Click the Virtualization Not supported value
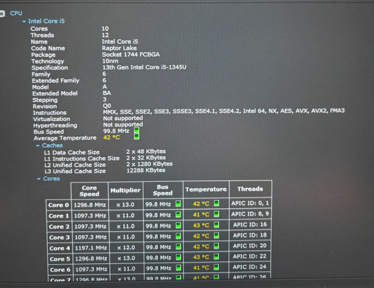 [123, 118]
